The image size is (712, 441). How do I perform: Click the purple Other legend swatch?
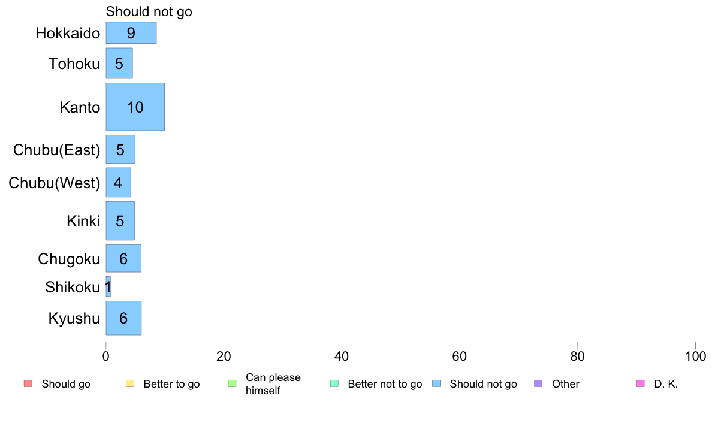[539, 383]
